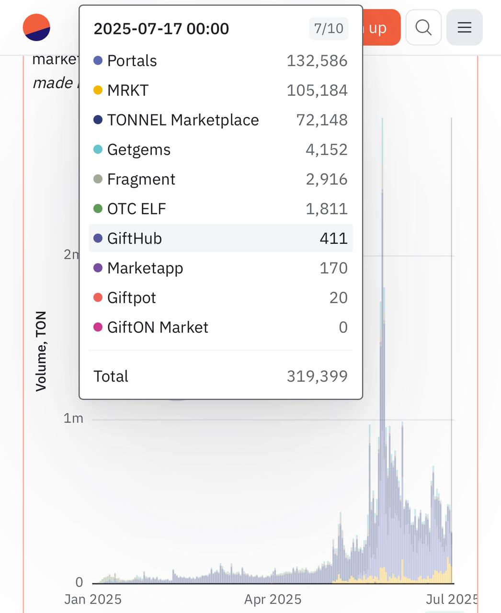
Task: Select the Fragment label
Action: tap(141, 180)
